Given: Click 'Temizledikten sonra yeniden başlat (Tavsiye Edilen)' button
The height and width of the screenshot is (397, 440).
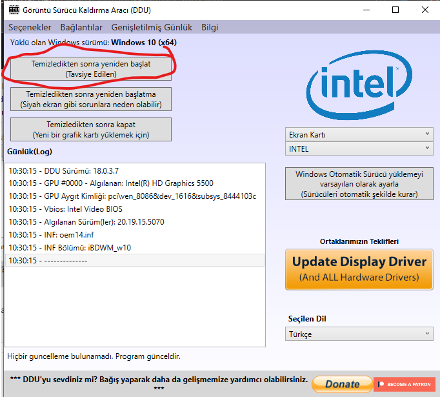Looking at the screenshot, I should pos(91,69).
